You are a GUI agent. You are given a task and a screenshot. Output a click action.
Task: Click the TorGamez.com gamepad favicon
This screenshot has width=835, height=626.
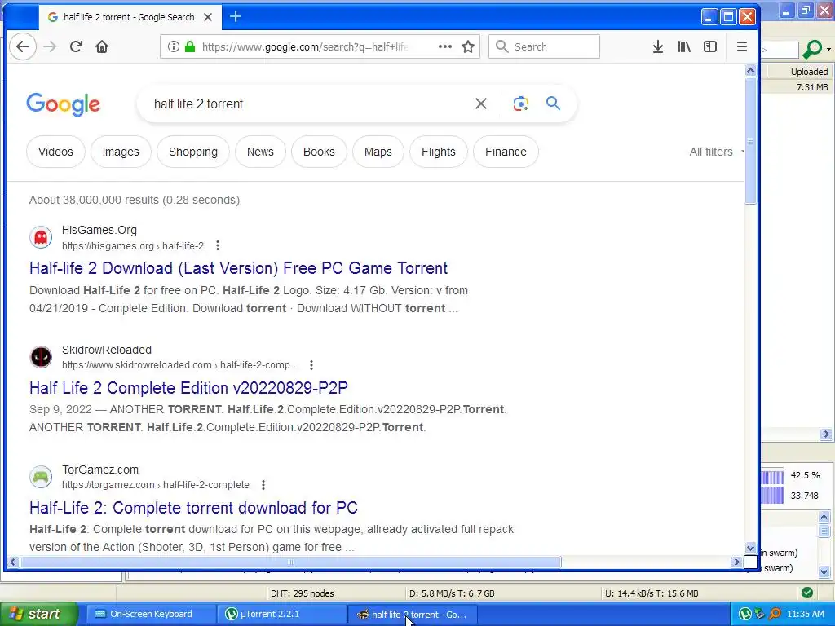[x=41, y=477]
